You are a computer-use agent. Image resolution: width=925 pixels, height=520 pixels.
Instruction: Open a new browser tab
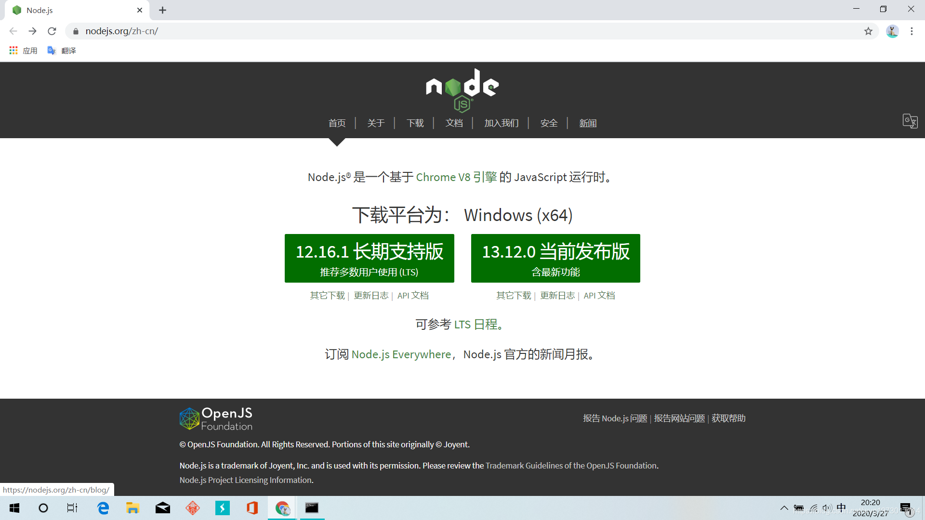162,10
